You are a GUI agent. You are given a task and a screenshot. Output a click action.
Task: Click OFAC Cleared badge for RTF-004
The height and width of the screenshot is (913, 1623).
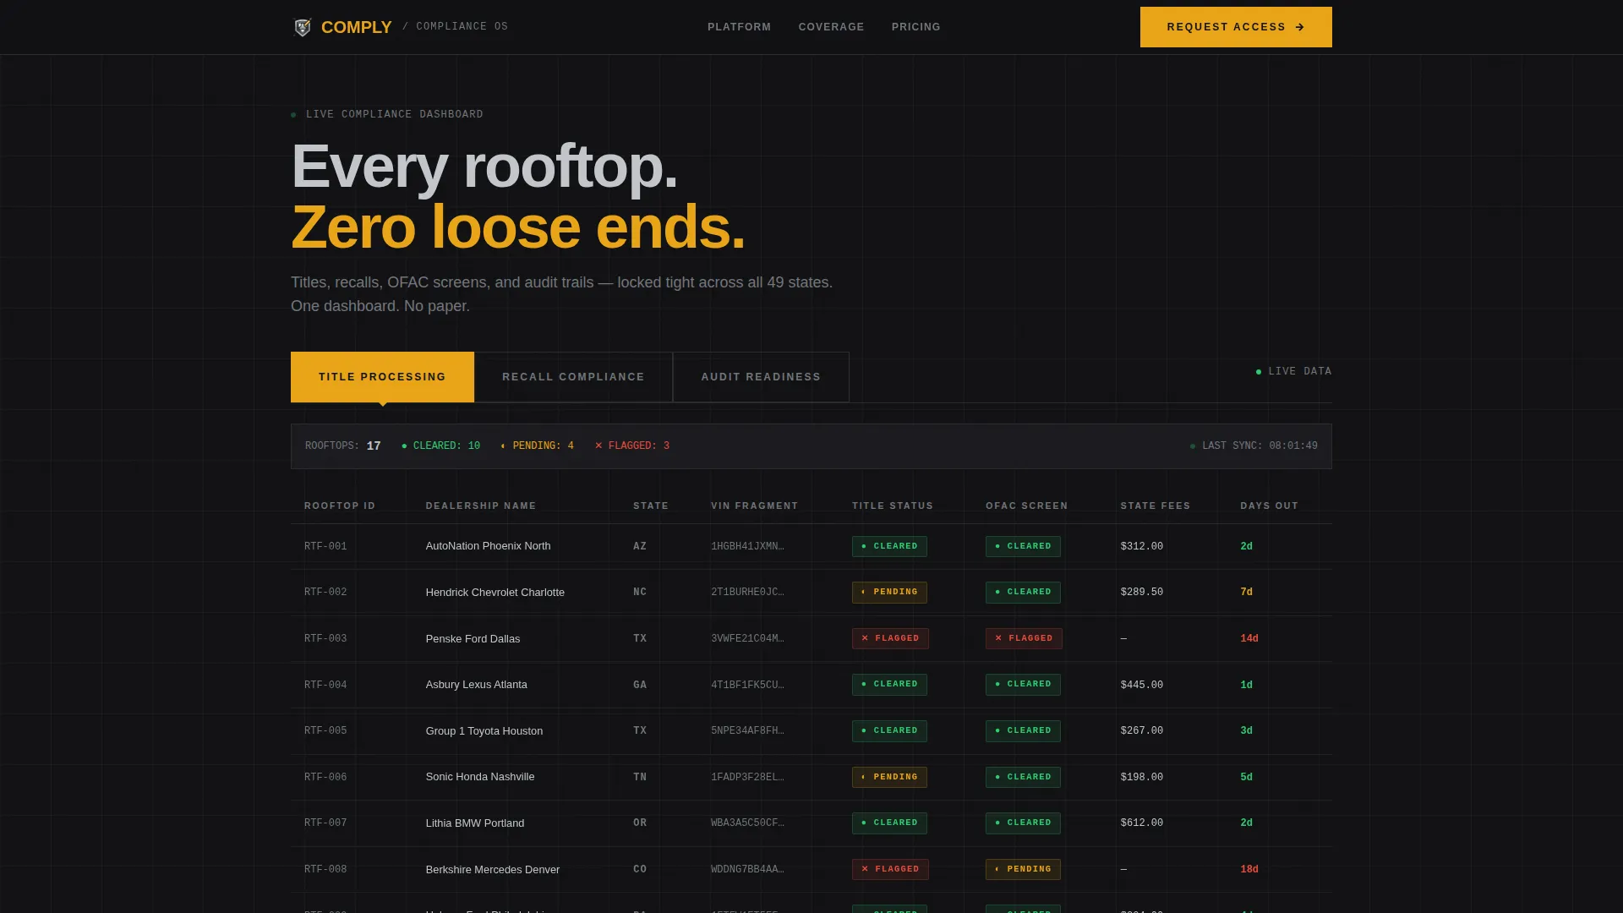tap(1023, 685)
